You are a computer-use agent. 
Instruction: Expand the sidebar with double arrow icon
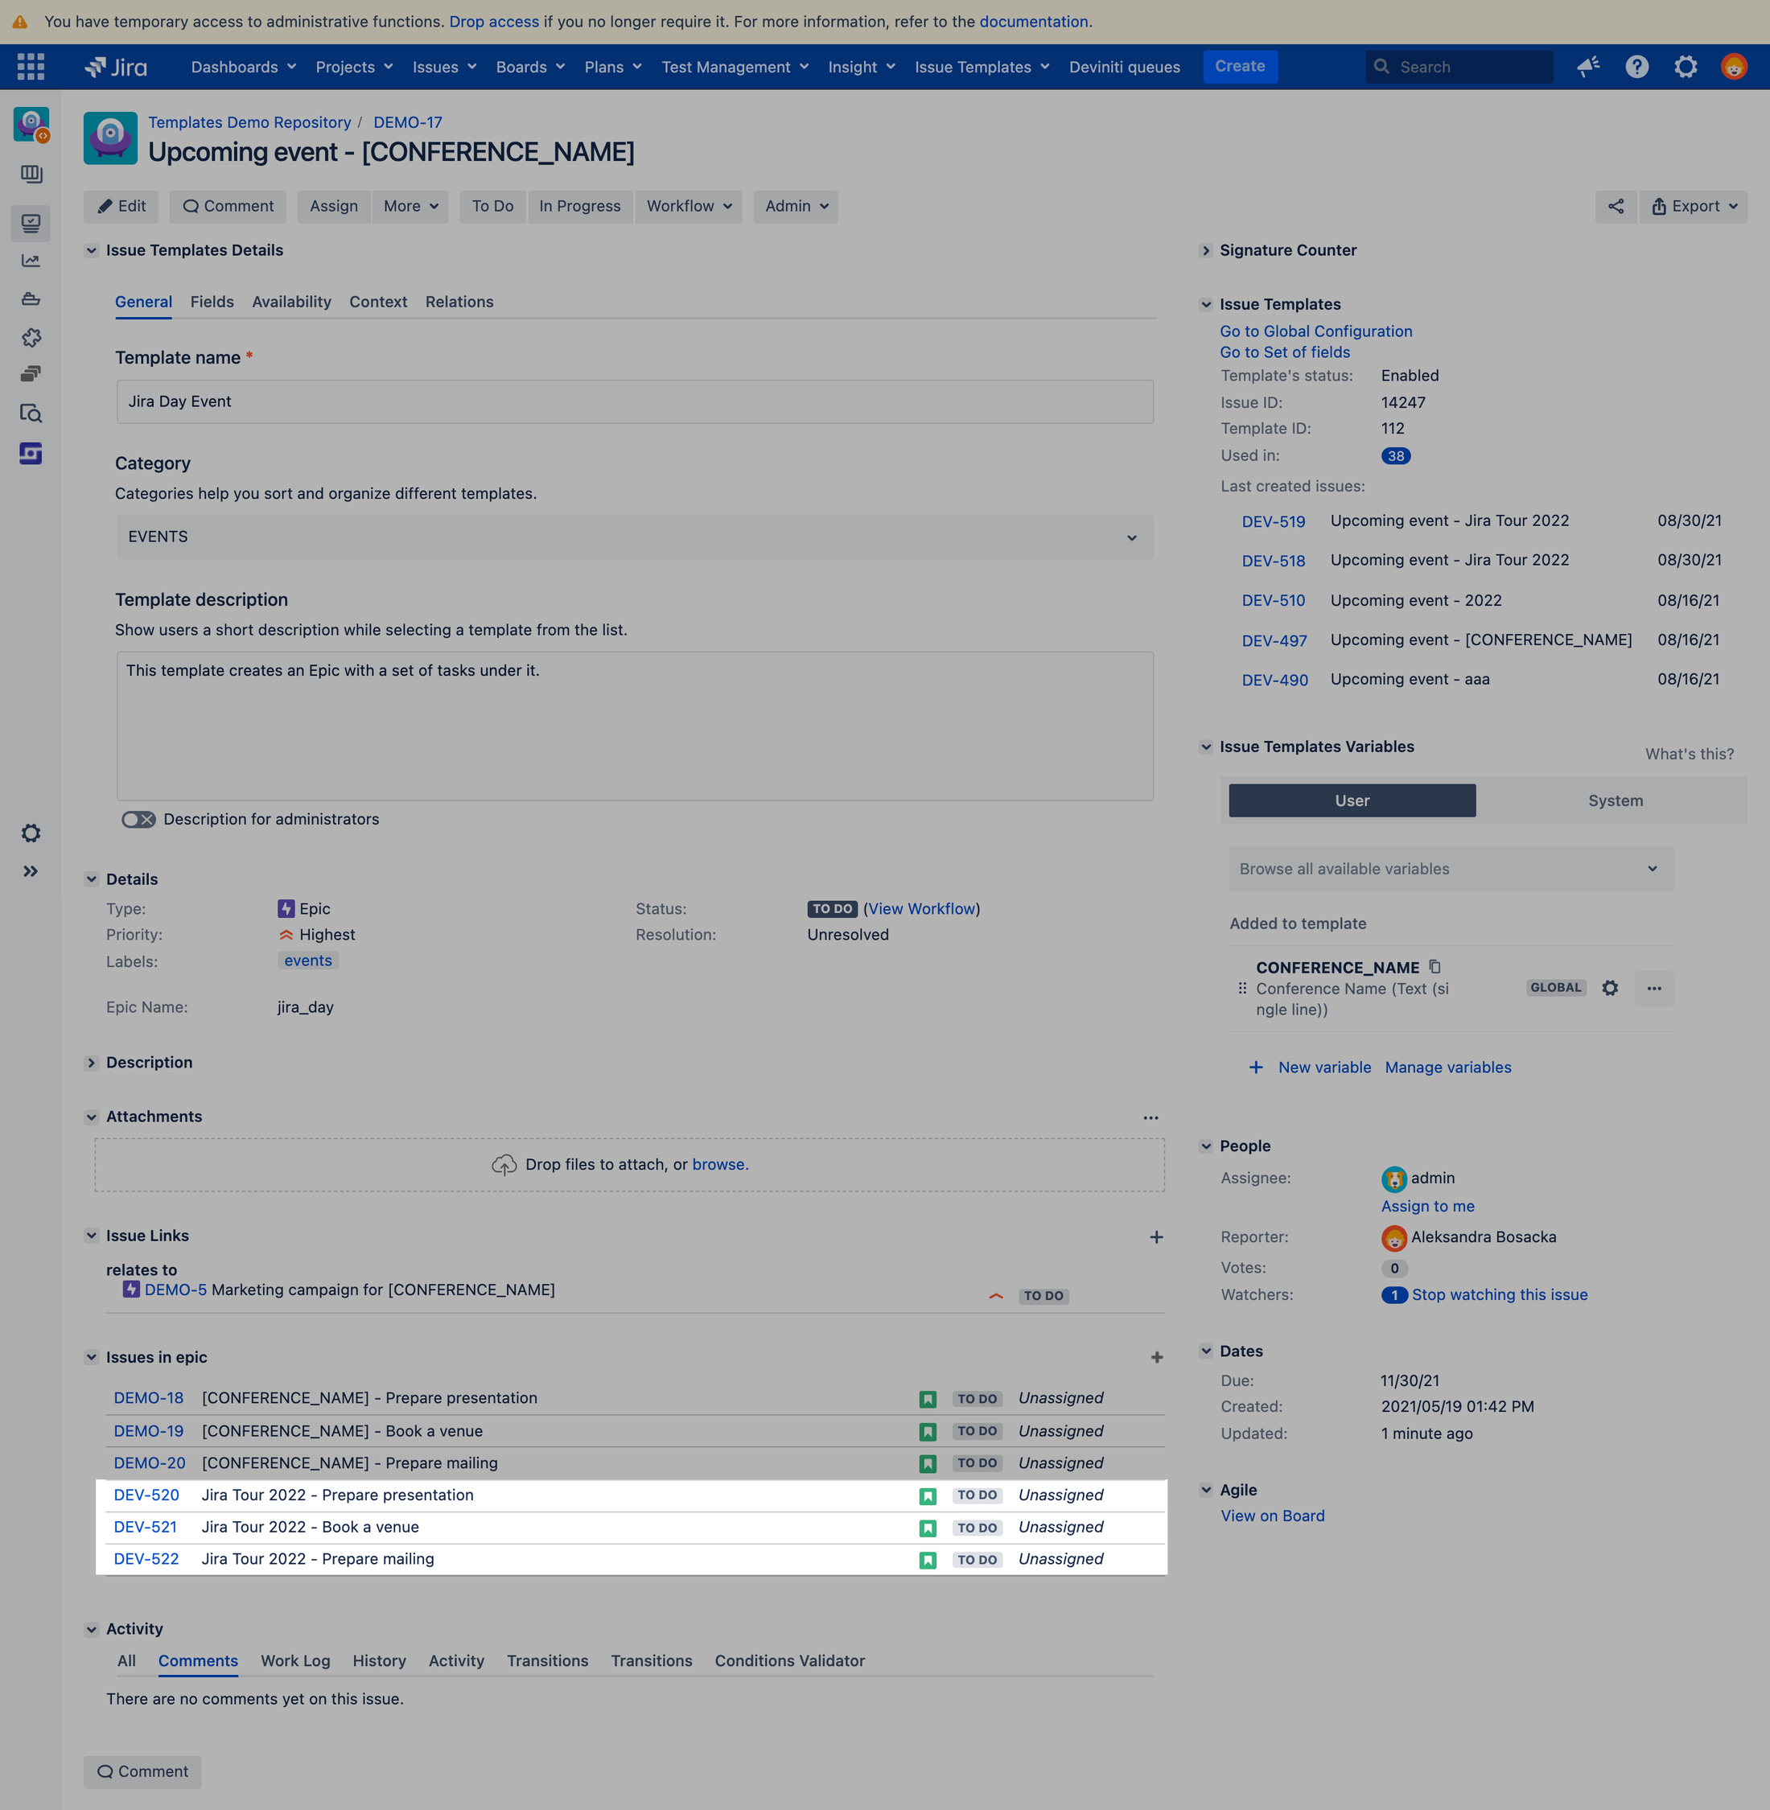(31, 871)
